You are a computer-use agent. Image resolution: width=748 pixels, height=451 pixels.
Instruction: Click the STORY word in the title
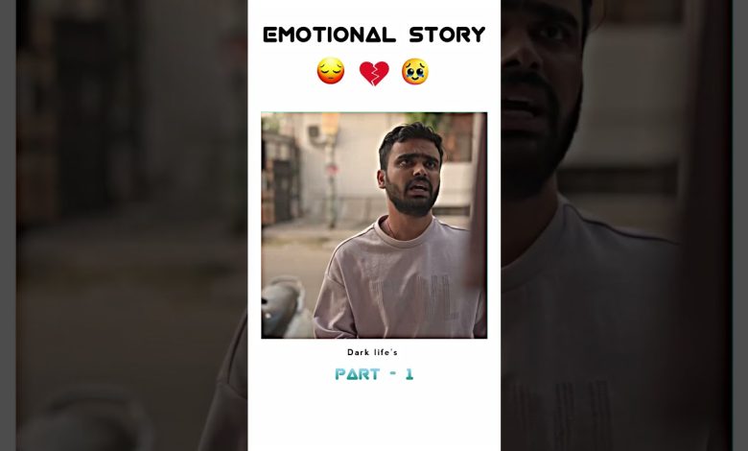pos(447,35)
